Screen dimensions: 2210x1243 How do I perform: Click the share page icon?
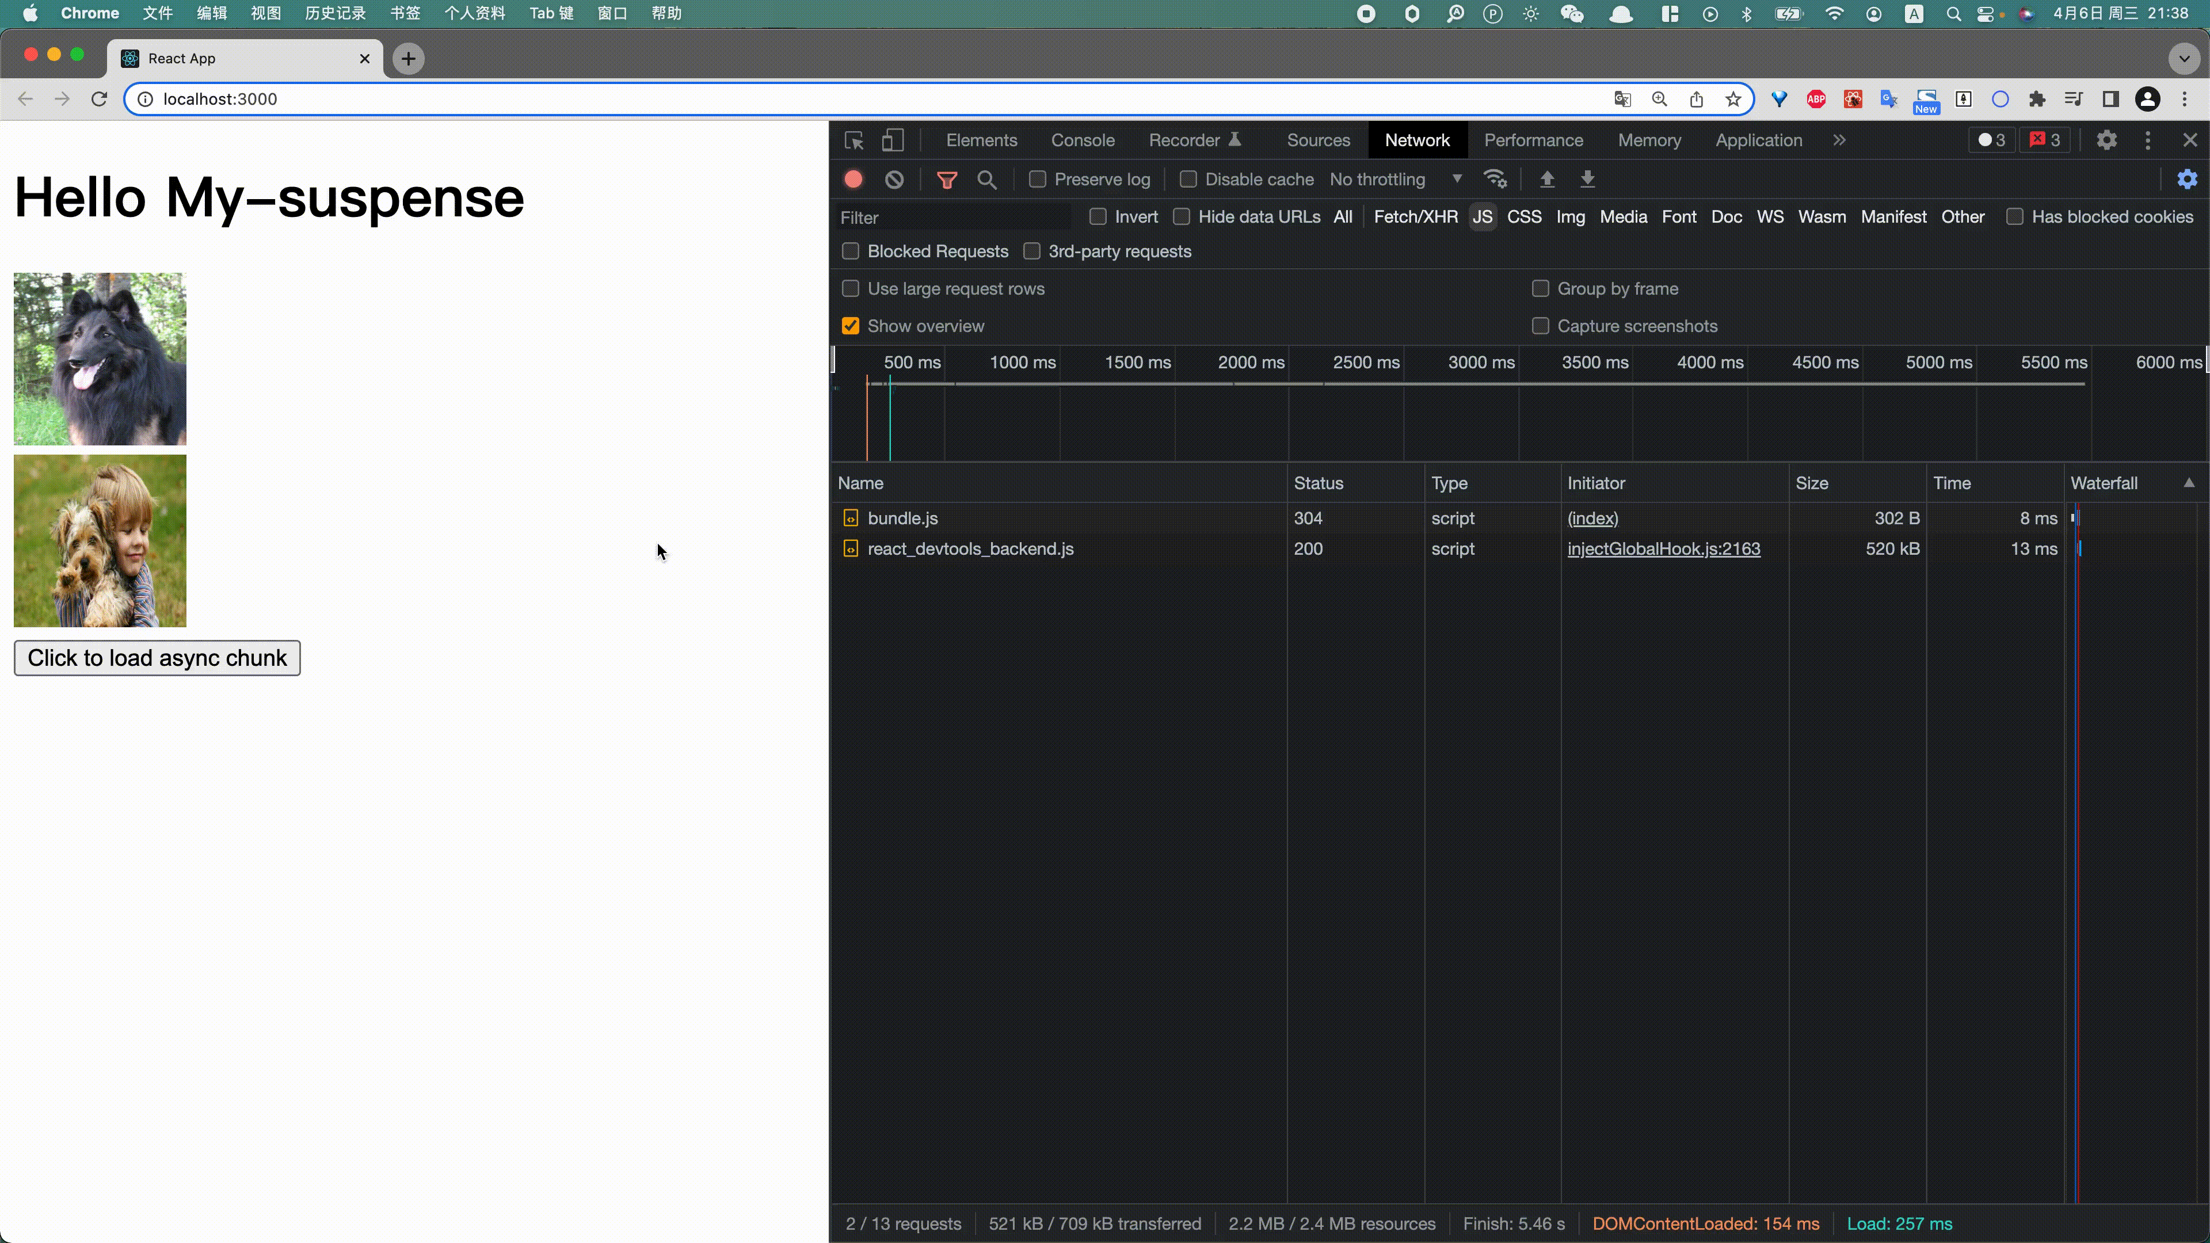1696,98
